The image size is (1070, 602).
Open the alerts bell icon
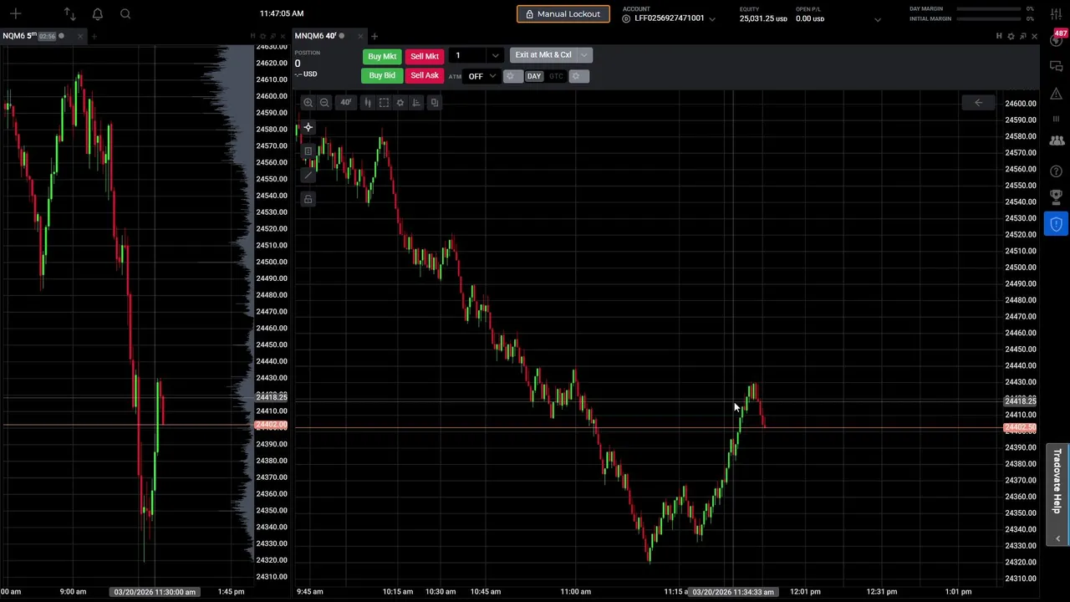(97, 13)
